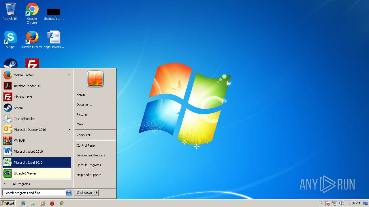Screen dimensions: 369x207
Task: Click the Shut down button
Action: click(x=84, y=193)
